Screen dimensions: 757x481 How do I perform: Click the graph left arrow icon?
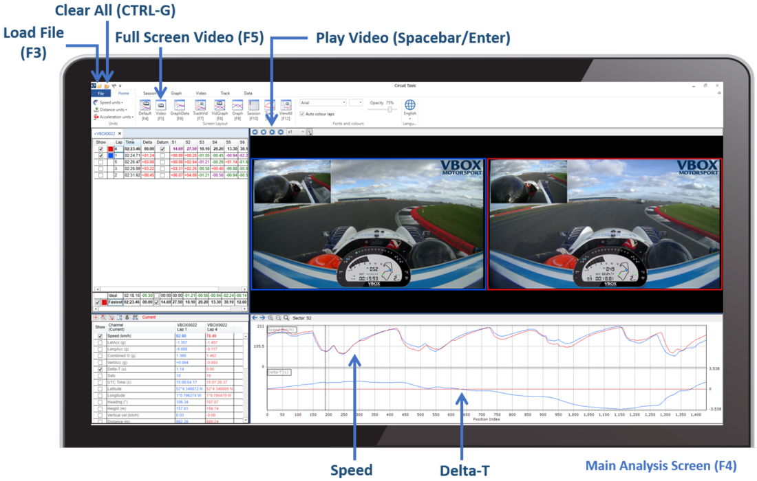point(255,318)
